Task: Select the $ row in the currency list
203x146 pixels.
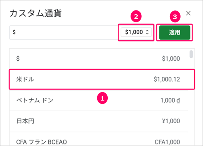Action: [x=99, y=59]
